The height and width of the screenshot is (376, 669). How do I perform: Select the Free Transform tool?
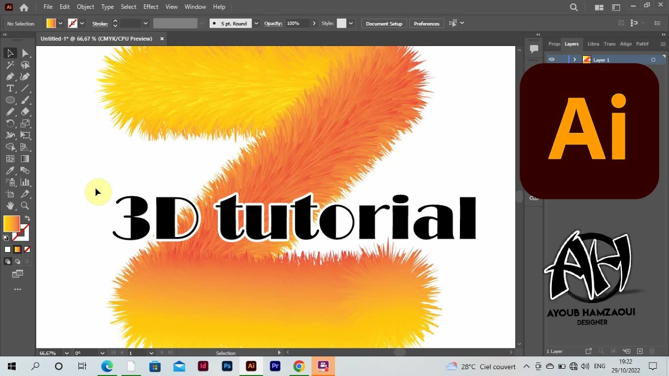[25, 135]
